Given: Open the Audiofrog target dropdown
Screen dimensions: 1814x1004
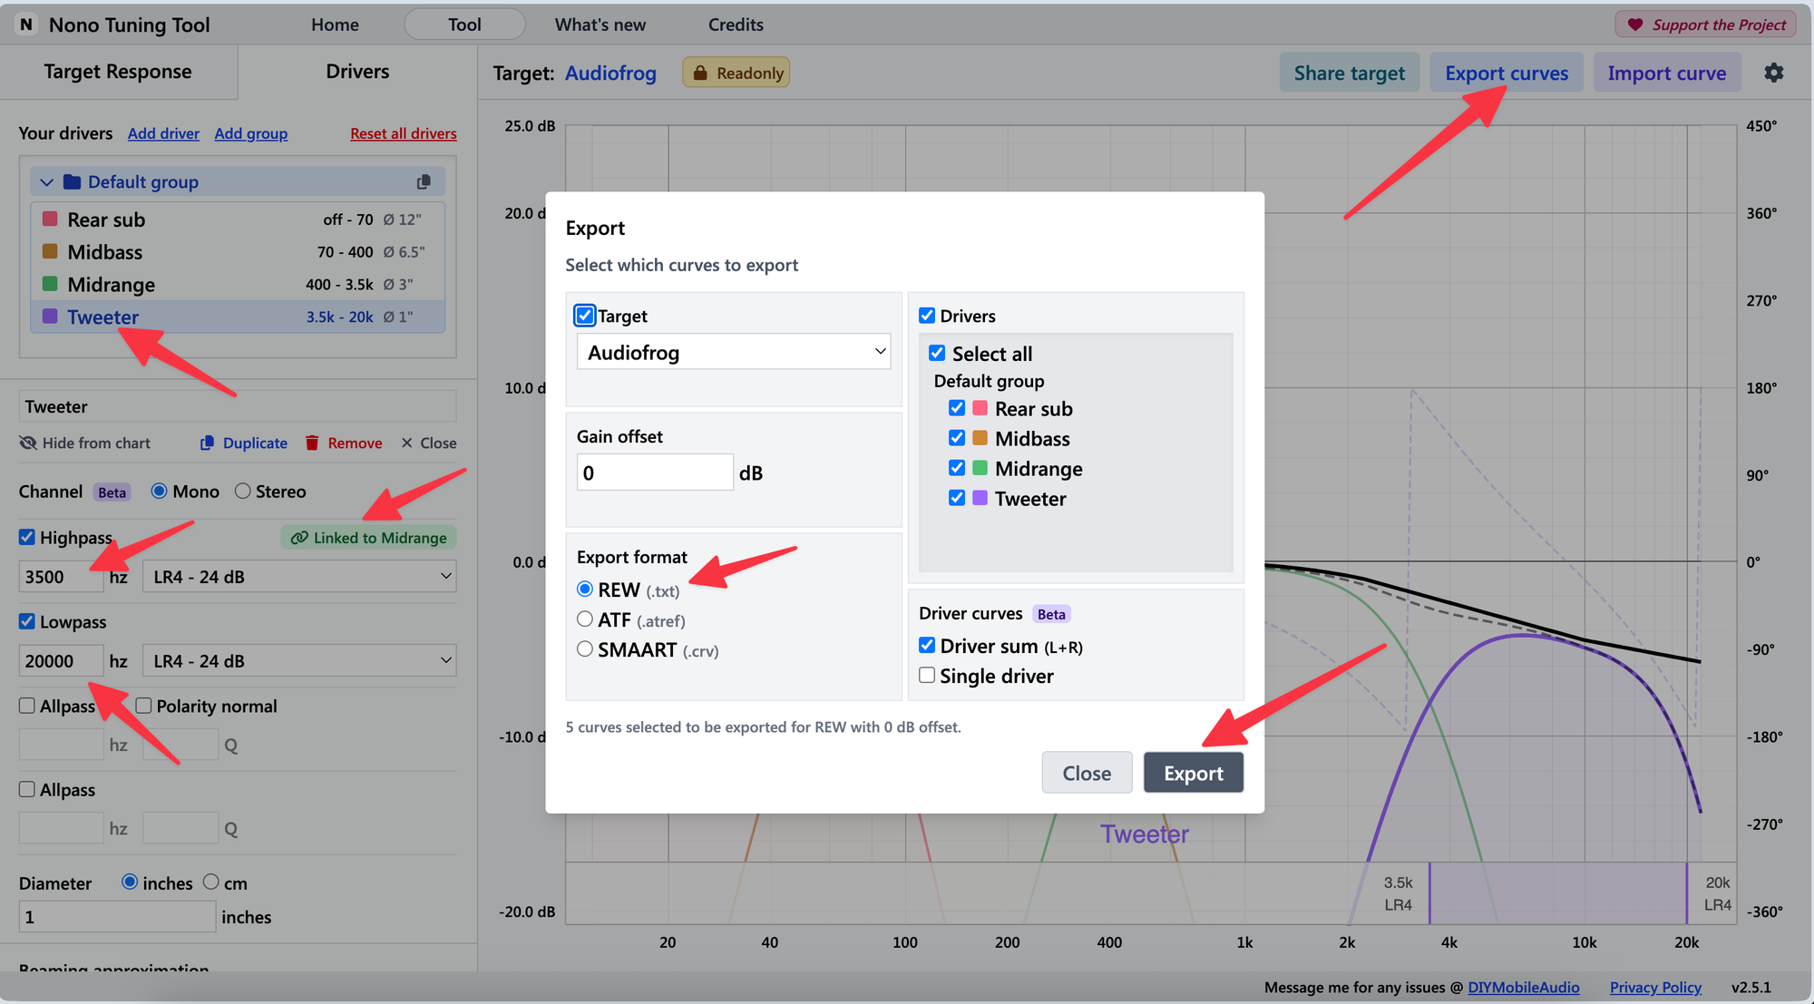Looking at the screenshot, I should click(x=733, y=352).
